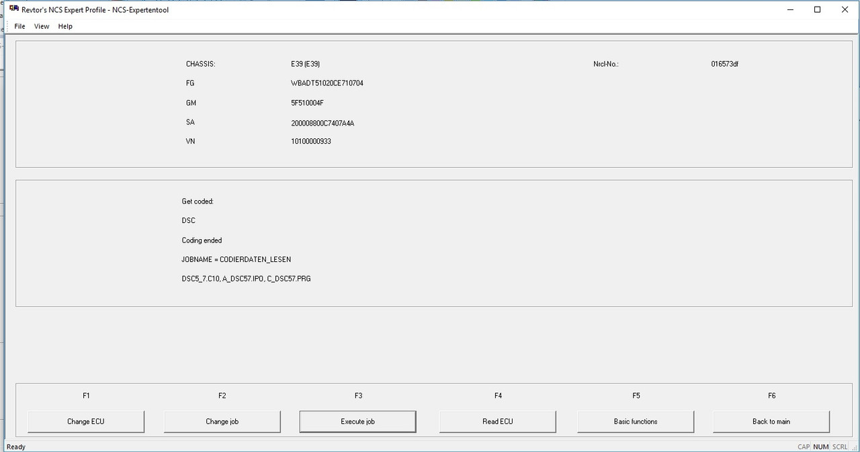Close the NCS-Expertentool window
Screen dimensions: 860x452
(x=845, y=9)
